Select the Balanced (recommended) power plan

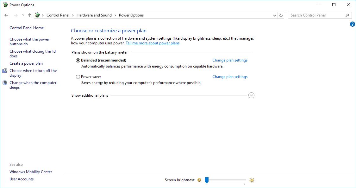[78, 60]
